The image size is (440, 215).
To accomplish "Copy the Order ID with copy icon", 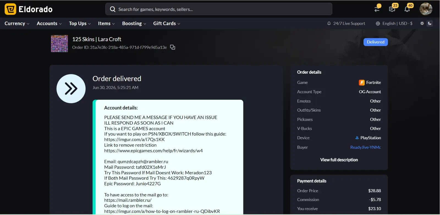I will (172, 47).
